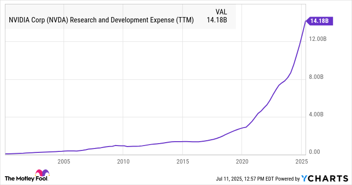Viewport: 352px width, 185px height.
Task: Click the YCharts logo
Action: [325, 178]
